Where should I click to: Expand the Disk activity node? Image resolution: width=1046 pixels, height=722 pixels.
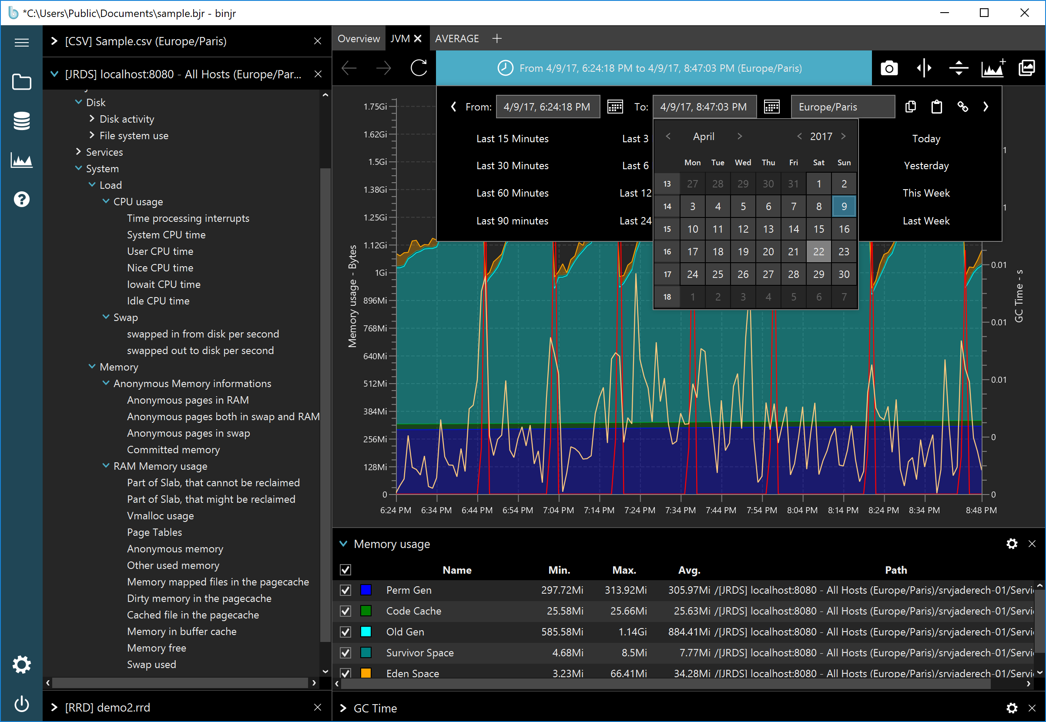[92, 119]
